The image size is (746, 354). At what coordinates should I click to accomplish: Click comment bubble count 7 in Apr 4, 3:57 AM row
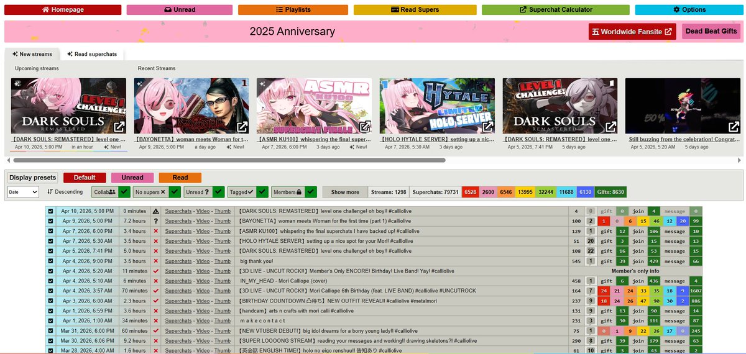click(x=591, y=291)
